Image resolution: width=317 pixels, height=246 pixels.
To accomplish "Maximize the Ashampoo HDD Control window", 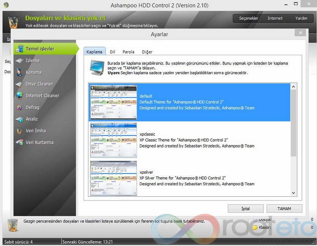I will click(x=296, y=4).
